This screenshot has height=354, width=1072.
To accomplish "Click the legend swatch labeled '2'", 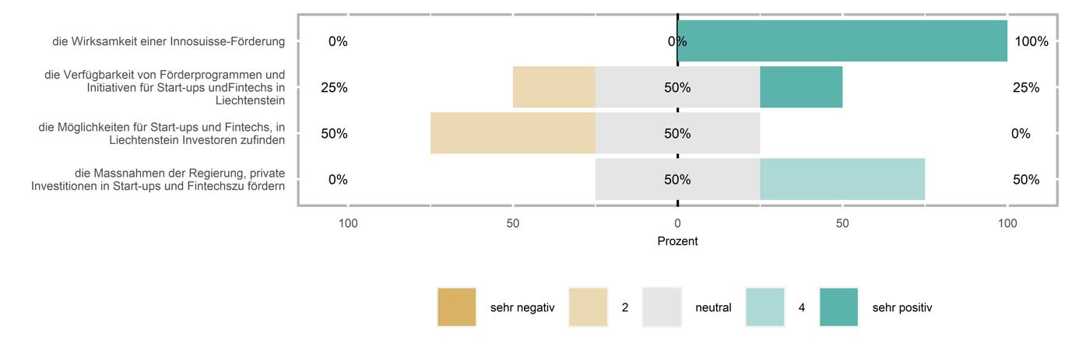I will point(588,307).
